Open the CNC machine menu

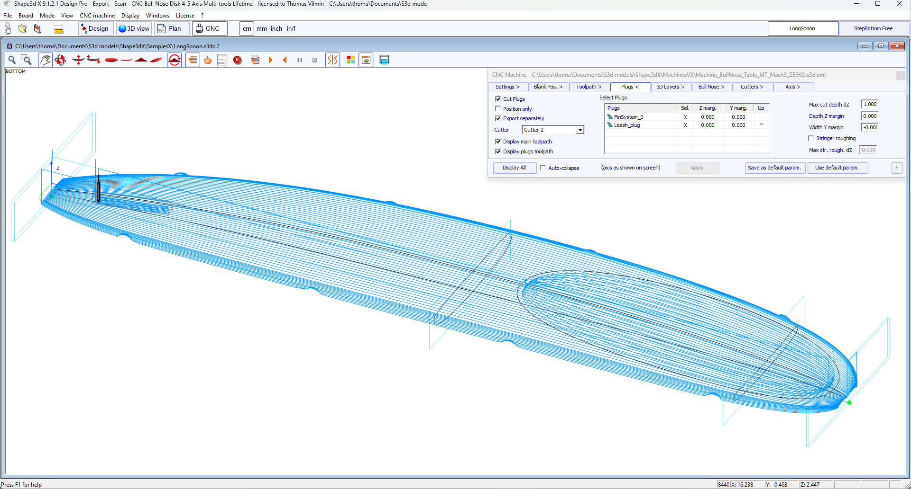coord(97,16)
